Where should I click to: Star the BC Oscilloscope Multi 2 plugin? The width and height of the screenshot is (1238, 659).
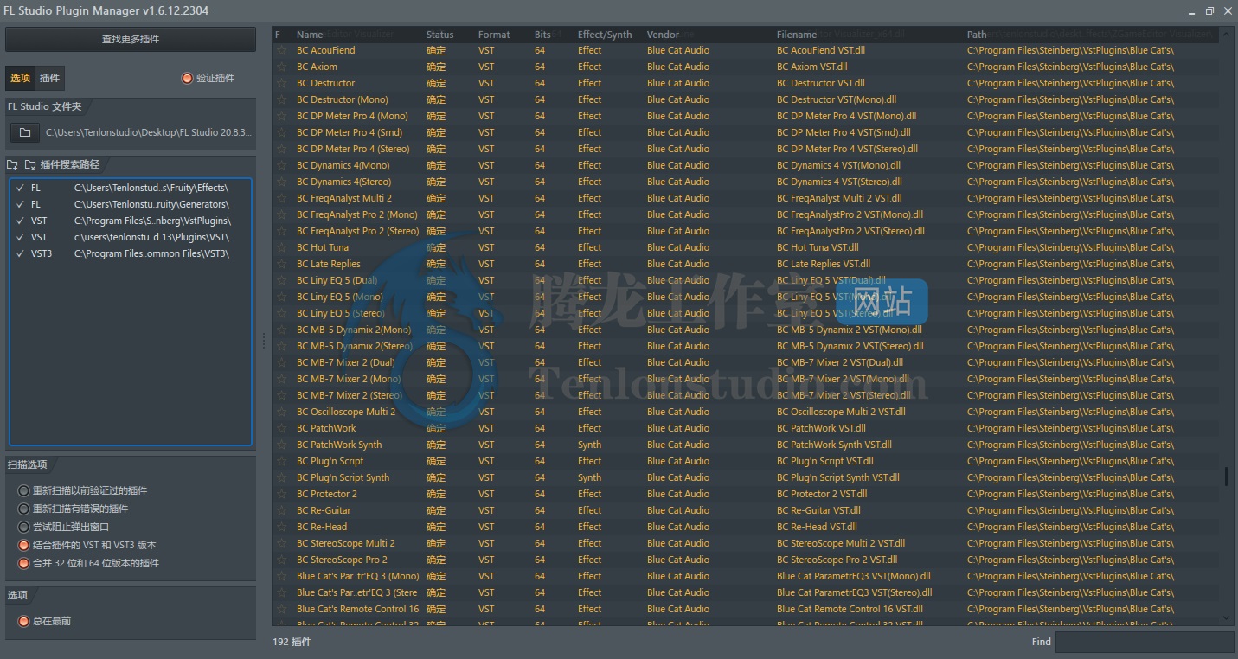pos(281,412)
